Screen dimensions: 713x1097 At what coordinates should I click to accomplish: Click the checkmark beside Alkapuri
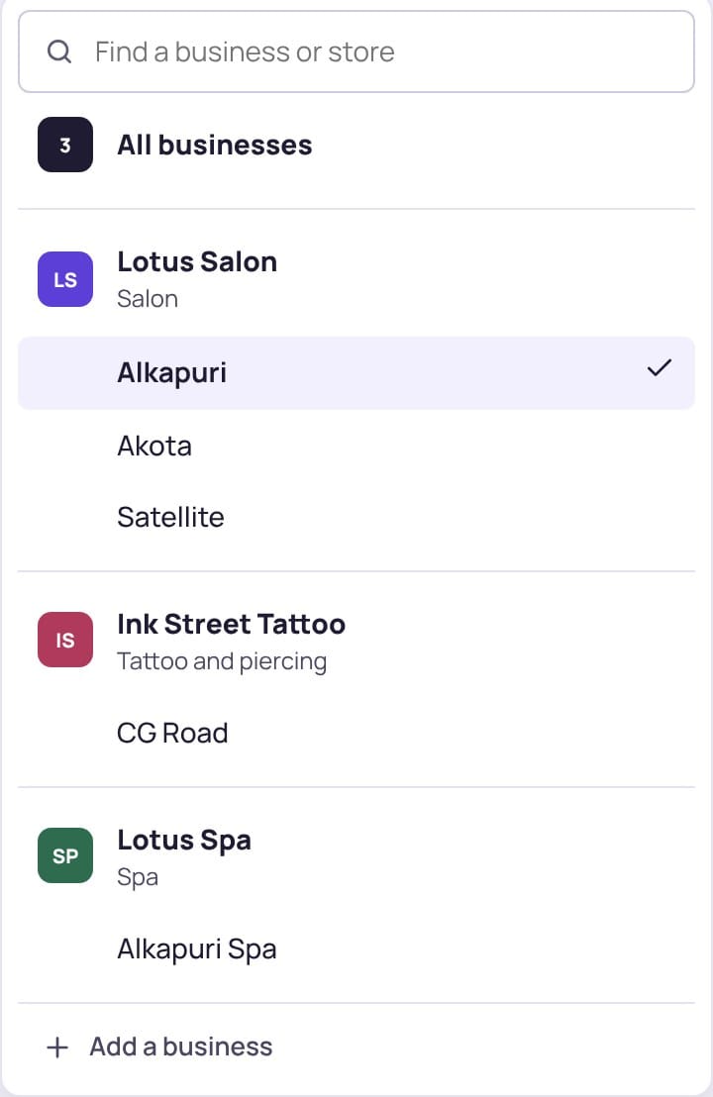[x=660, y=368]
